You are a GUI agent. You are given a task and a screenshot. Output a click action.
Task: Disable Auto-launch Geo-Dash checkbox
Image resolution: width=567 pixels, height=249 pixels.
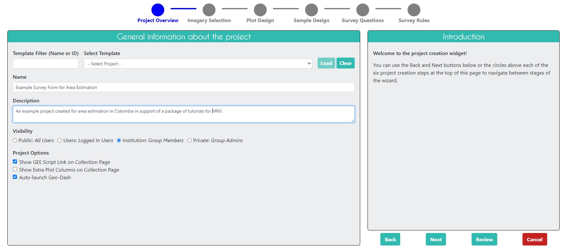click(15, 177)
